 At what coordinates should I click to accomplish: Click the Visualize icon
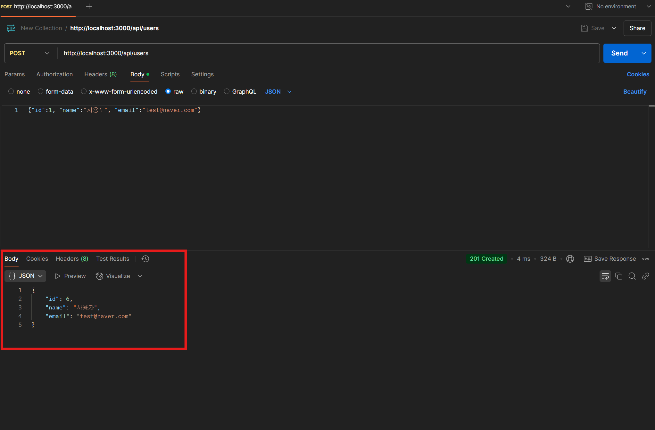point(99,276)
